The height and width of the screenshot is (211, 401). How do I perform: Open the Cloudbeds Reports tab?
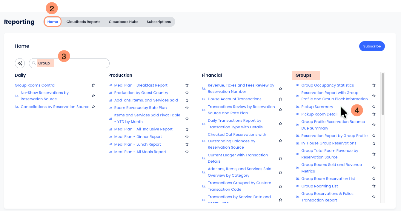click(83, 22)
